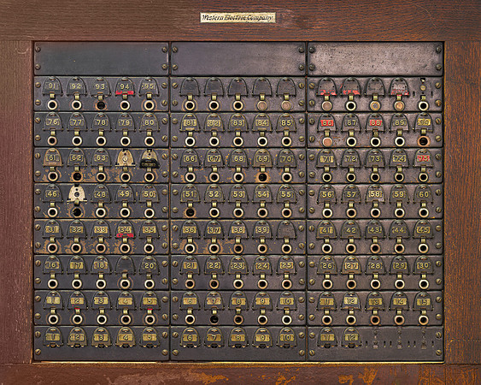
Task: Select the red-painted drop numbered 88
Action: [375, 122]
